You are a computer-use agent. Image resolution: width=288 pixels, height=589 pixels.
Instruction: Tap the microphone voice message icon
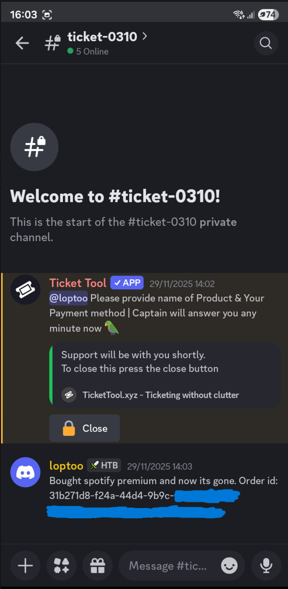(x=266, y=566)
